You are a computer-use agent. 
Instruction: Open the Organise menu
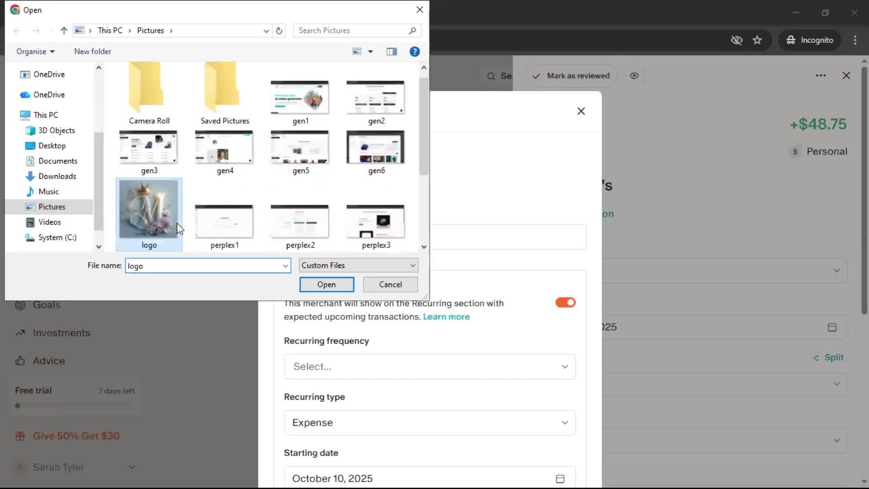pyautogui.click(x=35, y=52)
